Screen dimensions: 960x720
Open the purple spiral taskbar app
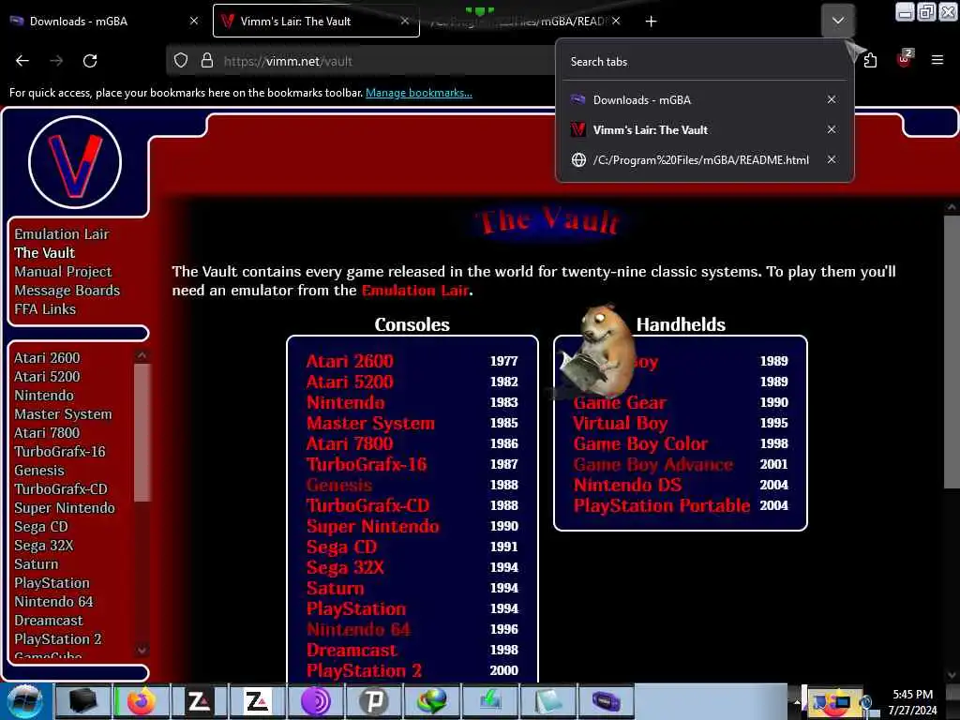click(316, 701)
